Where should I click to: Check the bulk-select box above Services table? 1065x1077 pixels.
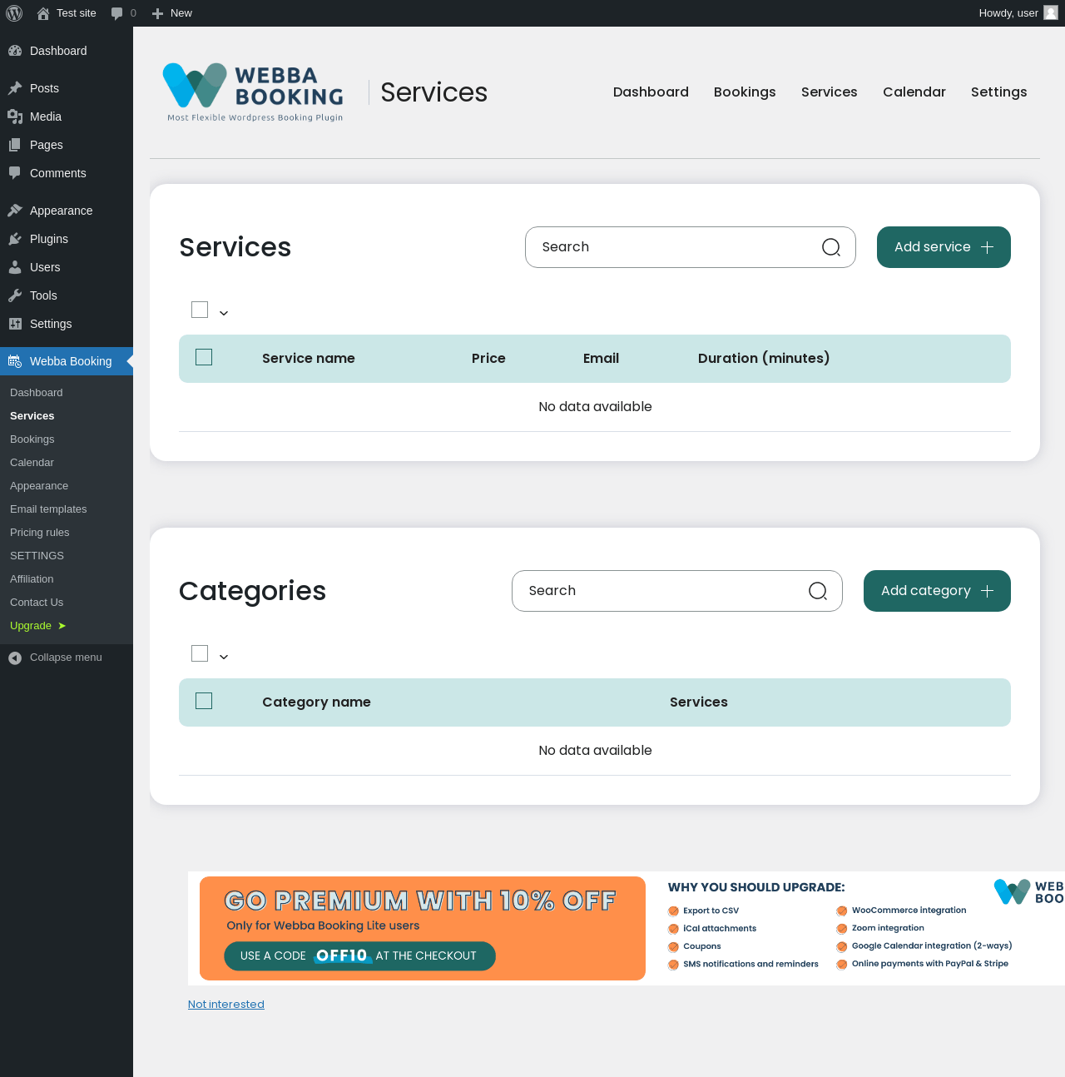point(200,310)
